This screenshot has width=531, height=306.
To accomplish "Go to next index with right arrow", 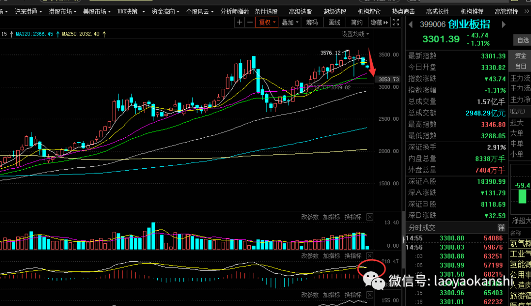I will (503, 25).
